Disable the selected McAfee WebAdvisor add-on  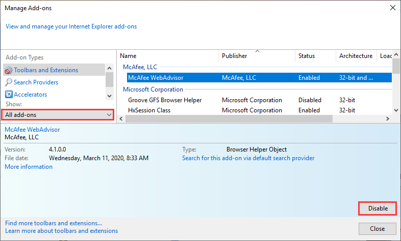pos(378,208)
